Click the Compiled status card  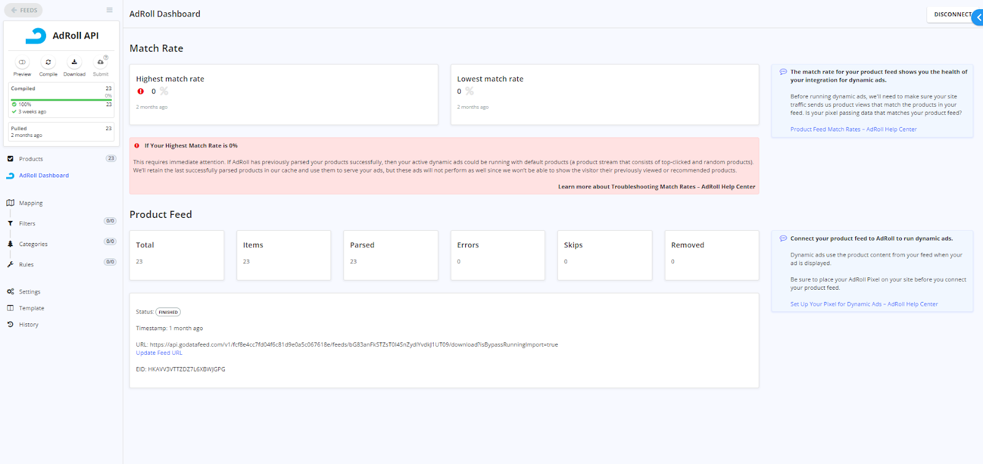pyautogui.click(x=61, y=100)
